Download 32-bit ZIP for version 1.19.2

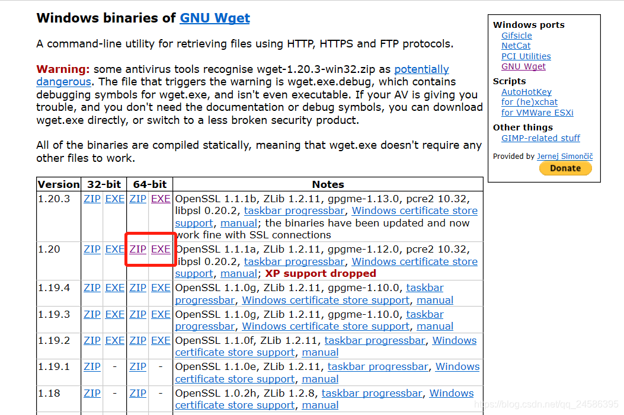tap(92, 341)
